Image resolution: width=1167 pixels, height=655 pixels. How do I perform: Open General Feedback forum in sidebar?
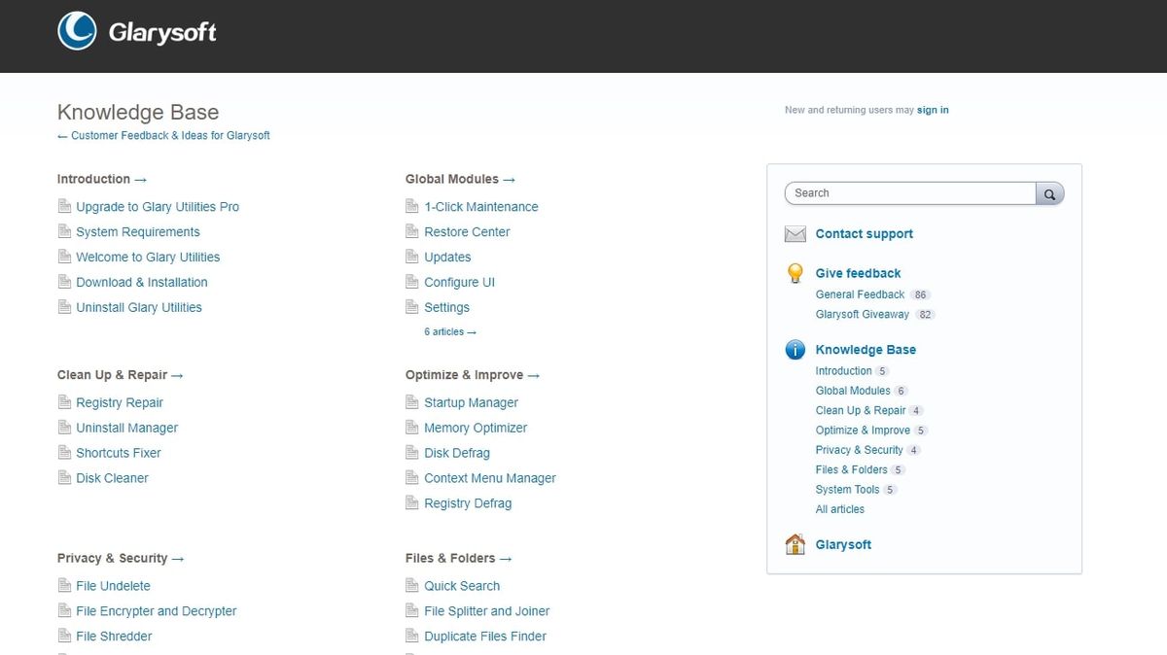860,294
